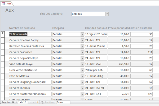Expand category dropdown for Té Dharamsala row
The width and height of the screenshot is (159, 106).
(82, 34)
